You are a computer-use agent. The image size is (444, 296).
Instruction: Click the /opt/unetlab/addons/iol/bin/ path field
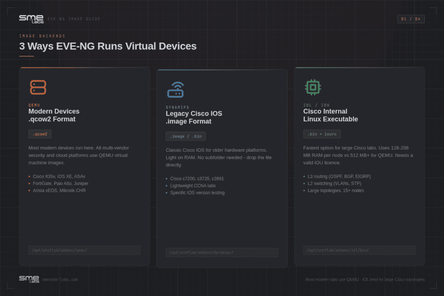tap(359, 250)
